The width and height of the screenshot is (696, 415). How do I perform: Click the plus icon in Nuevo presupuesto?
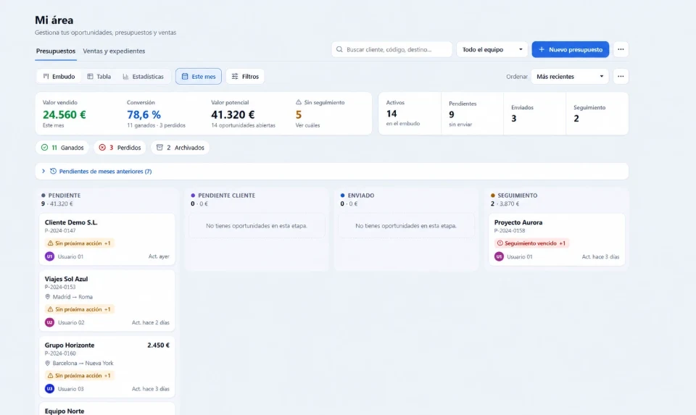pyautogui.click(x=542, y=49)
